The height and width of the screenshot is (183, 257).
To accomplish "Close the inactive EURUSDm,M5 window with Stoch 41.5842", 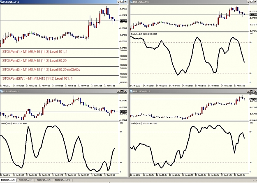I will [x=255, y=2].
